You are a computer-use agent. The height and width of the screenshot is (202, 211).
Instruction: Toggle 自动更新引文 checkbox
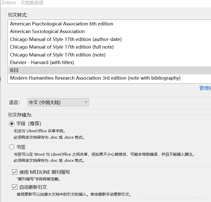point(15,187)
